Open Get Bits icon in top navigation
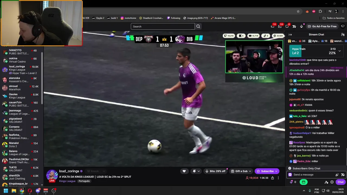Screen dimensions: 347x195 301,26
